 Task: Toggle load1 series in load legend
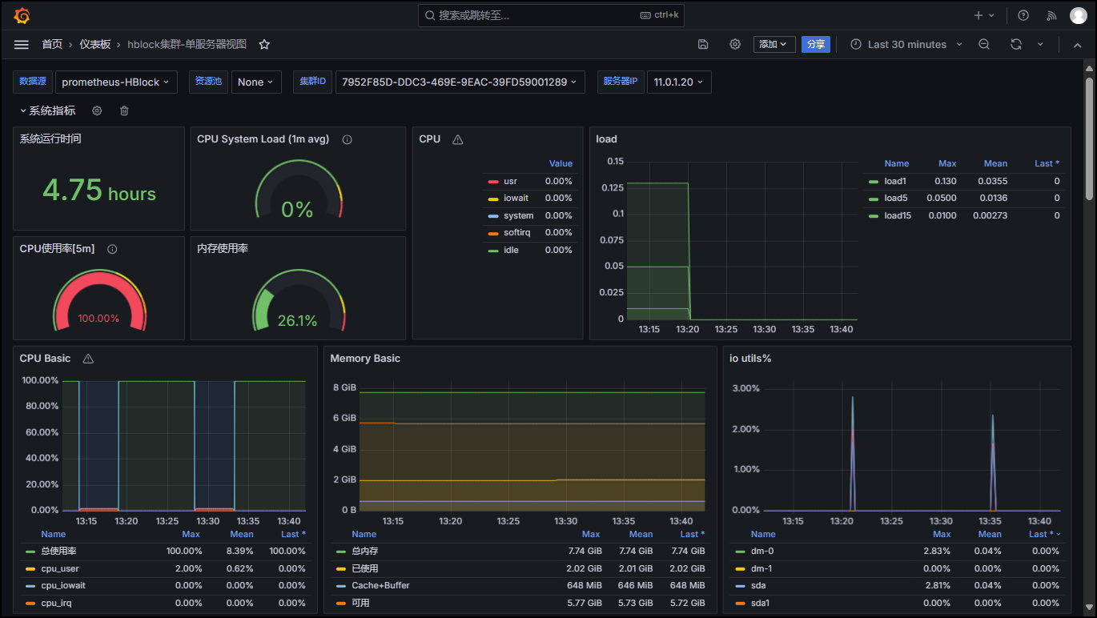[x=895, y=181]
